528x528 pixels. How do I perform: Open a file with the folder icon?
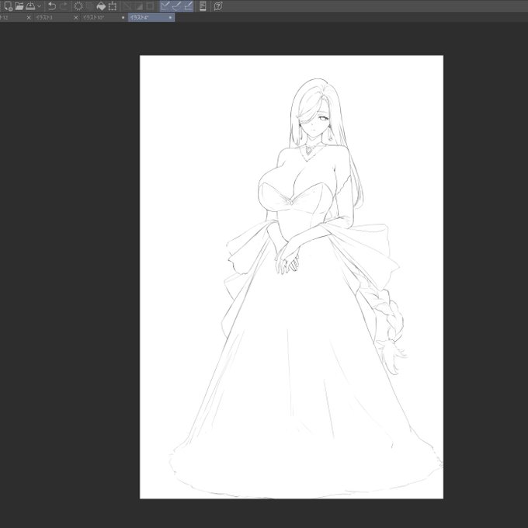[19, 5]
